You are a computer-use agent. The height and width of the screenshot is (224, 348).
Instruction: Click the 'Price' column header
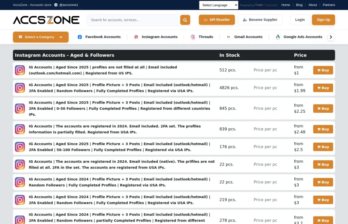pos(300,55)
